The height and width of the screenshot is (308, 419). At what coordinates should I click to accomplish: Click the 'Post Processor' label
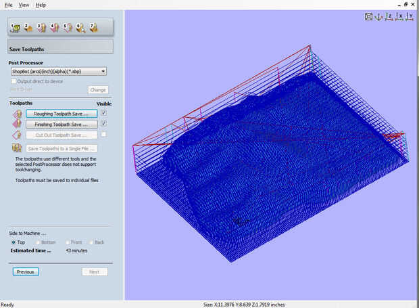(26, 63)
